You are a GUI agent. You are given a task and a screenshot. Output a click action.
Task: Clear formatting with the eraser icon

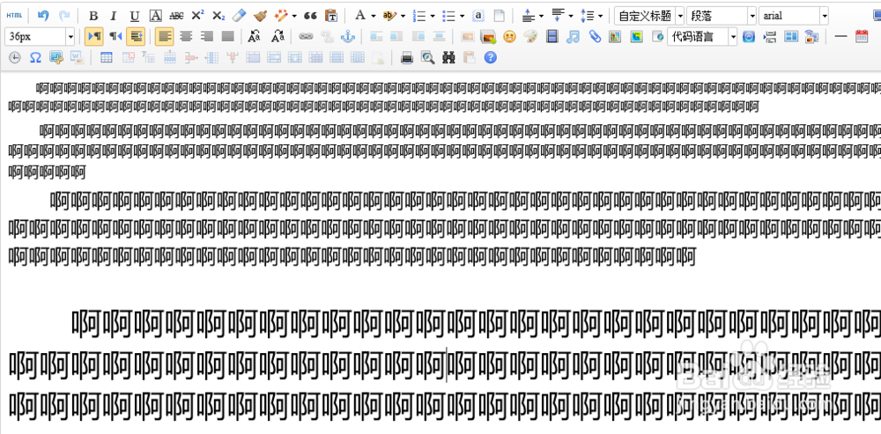(240, 16)
